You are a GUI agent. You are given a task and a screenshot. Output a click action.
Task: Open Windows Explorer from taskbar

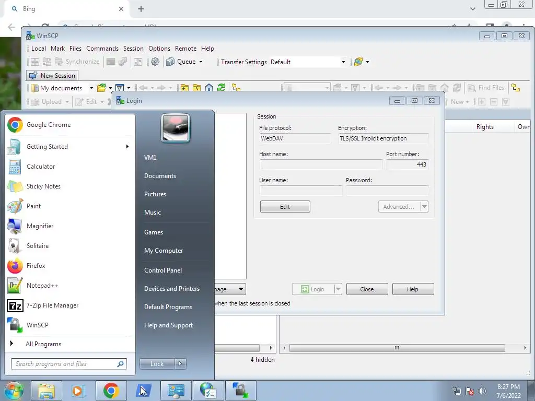pos(46,391)
